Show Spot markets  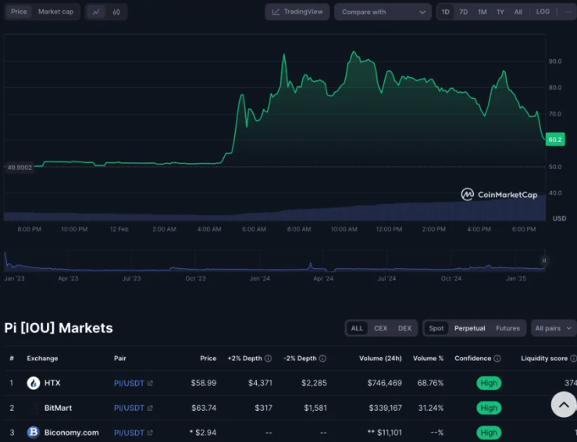click(x=436, y=328)
